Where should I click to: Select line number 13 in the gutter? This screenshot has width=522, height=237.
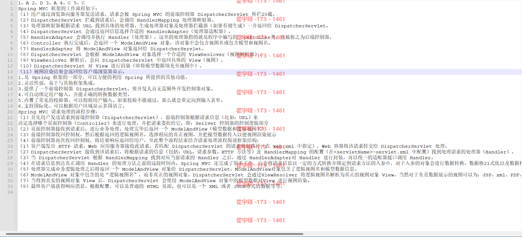[10, 72]
